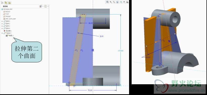This screenshot has height=95, width=207.
Task: Expand the 拉伸 1 feature node
Action: tap(2, 21)
